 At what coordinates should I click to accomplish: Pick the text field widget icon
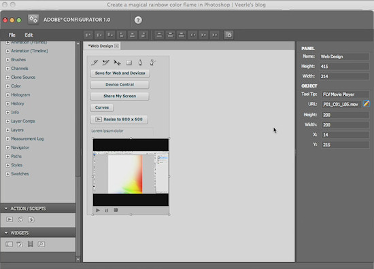click(10, 244)
